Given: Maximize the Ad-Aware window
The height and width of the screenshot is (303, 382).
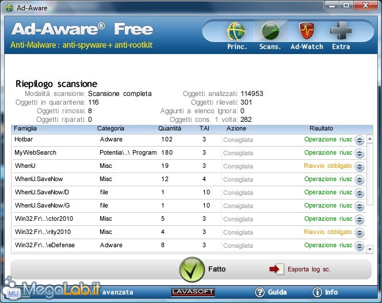Looking at the screenshot, I should 346,5.
